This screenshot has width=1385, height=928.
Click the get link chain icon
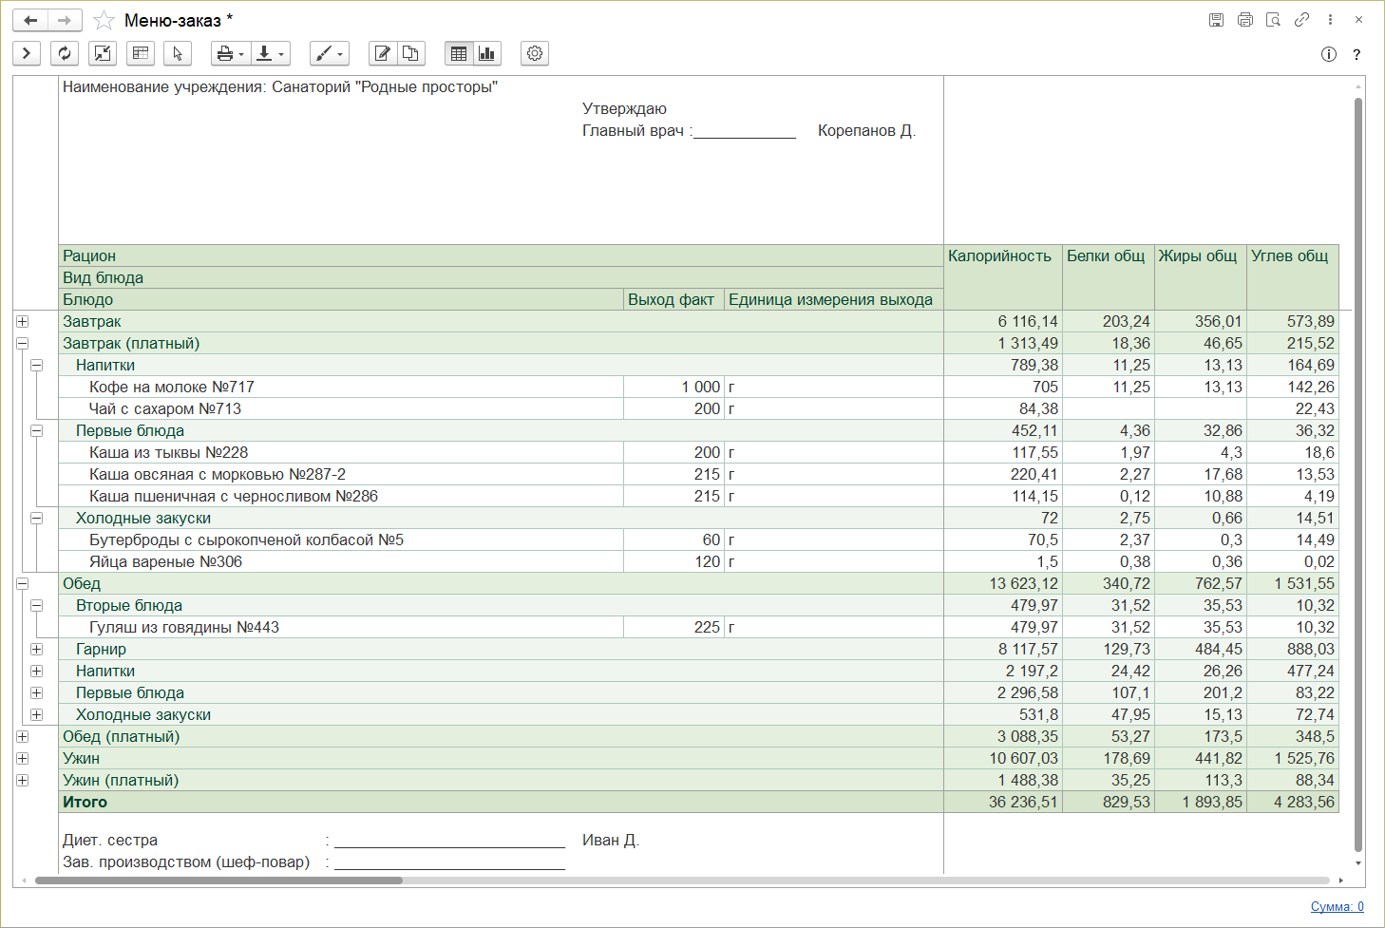point(1301,20)
